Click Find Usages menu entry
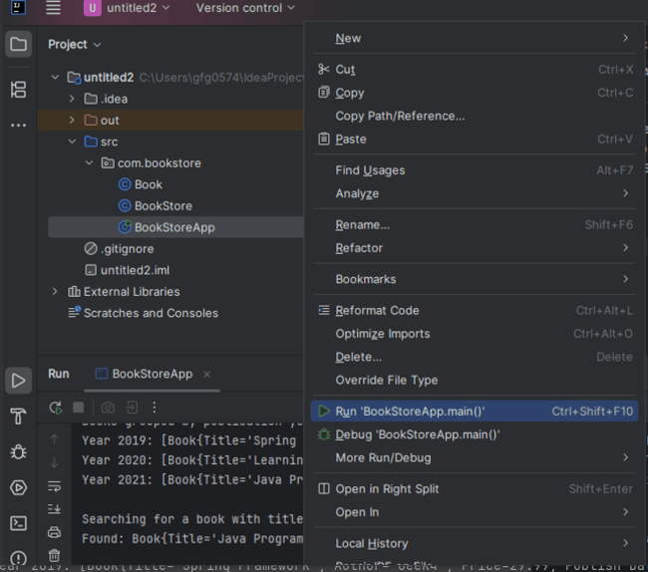648x572 pixels. pos(370,170)
